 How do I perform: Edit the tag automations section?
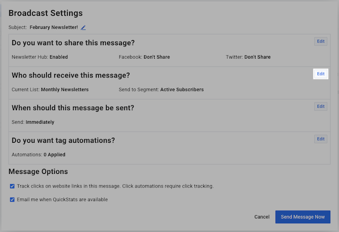(320, 139)
